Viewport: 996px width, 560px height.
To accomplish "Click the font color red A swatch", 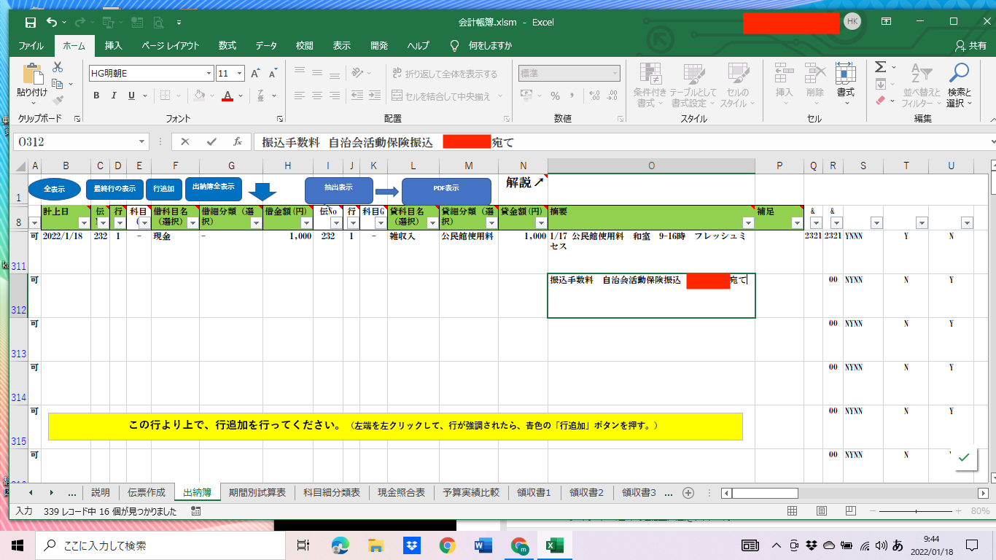I will [x=227, y=96].
